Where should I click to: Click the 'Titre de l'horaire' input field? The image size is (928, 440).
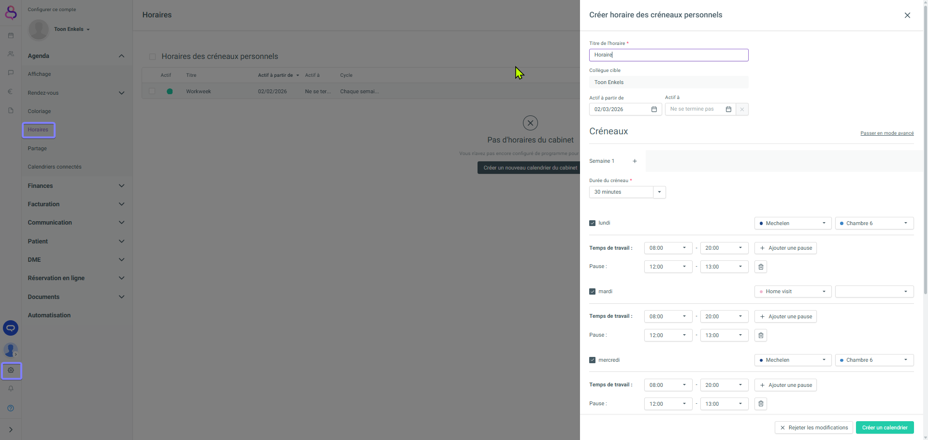(668, 55)
